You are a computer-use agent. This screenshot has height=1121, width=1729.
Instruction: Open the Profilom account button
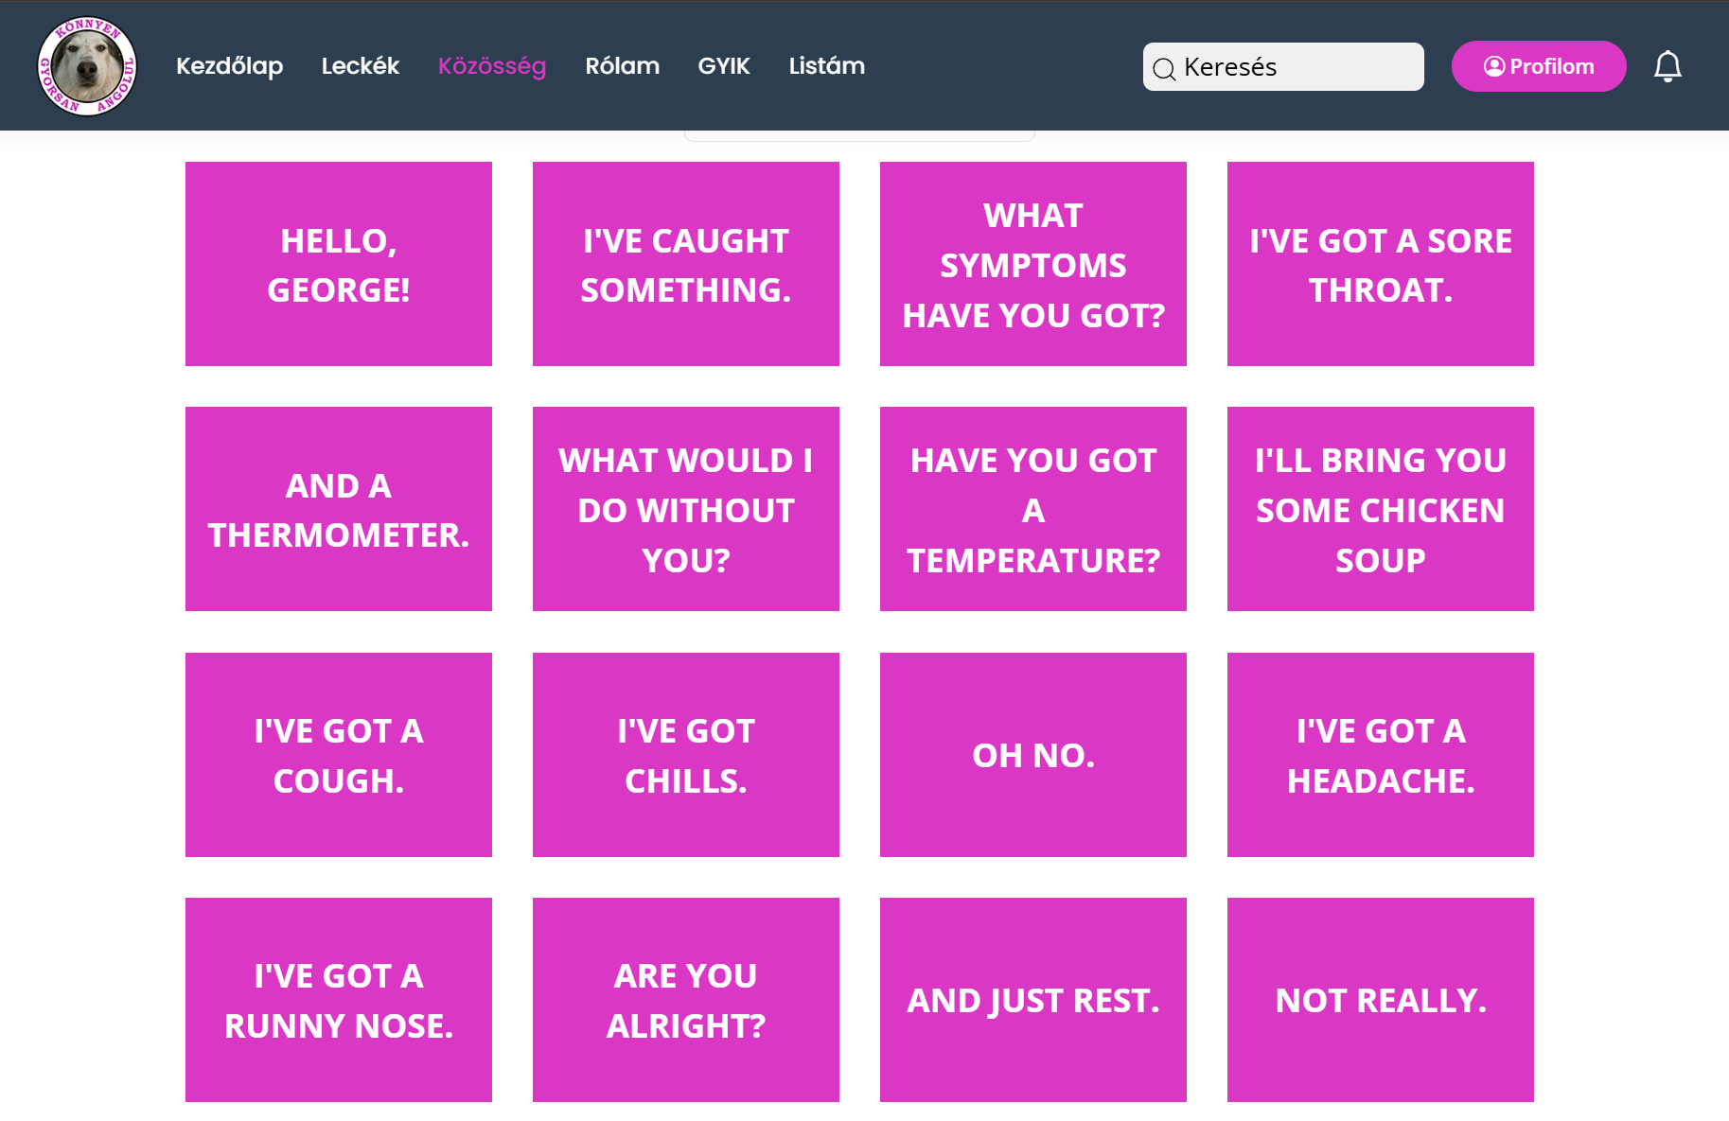[1538, 66]
